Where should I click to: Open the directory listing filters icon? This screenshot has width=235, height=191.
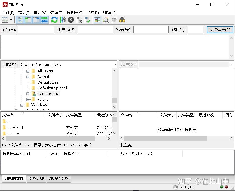point(98,20)
